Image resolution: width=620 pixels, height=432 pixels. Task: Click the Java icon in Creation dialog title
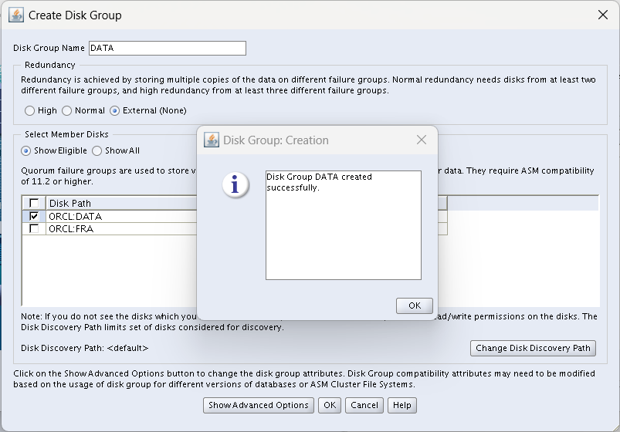(x=211, y=140)
